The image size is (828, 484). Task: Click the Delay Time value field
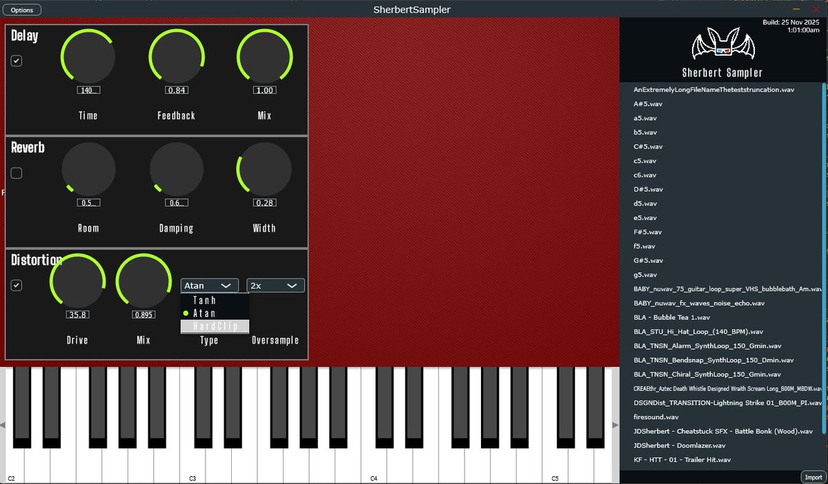[88, 90]
